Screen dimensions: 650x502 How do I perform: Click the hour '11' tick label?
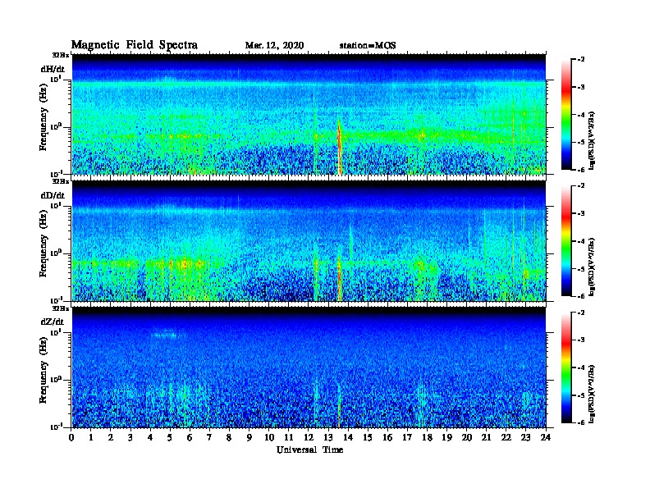click(x=289, y=438)
